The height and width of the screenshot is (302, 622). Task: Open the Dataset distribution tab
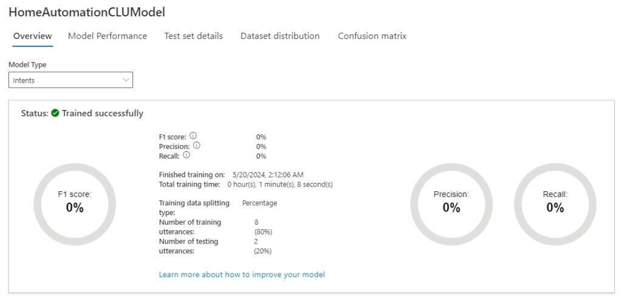(280, 36)
